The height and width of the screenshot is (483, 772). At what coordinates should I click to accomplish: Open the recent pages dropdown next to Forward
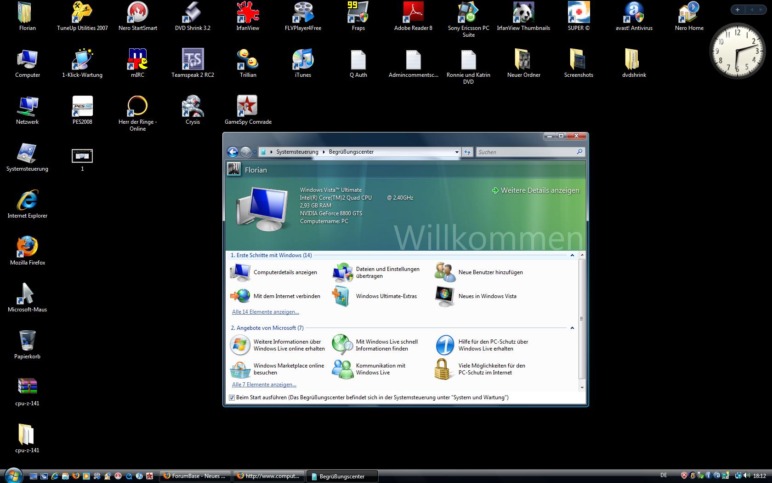(x=255, y=152)
